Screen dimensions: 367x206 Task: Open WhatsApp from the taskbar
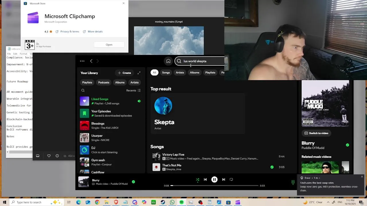click(x=172, y=202)
